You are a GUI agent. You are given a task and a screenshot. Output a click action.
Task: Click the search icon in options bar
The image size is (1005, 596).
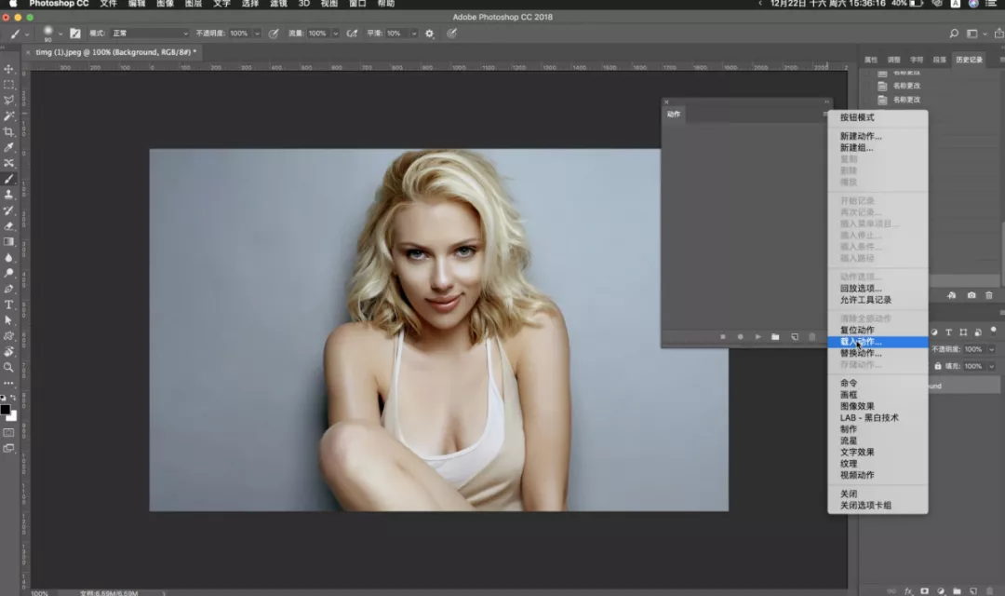pyautogui.click(x=954, y=34)
